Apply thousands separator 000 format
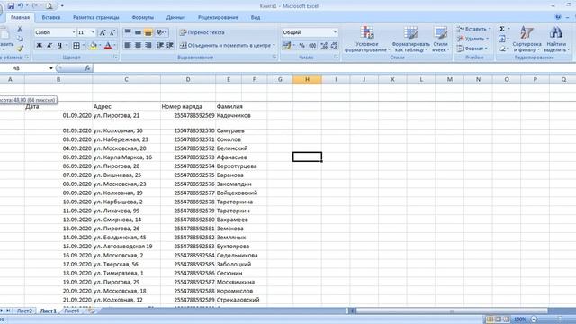 pyautogui.click(x=312, y=46)
